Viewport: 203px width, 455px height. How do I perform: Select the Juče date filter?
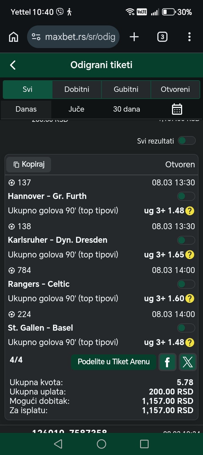76,109
